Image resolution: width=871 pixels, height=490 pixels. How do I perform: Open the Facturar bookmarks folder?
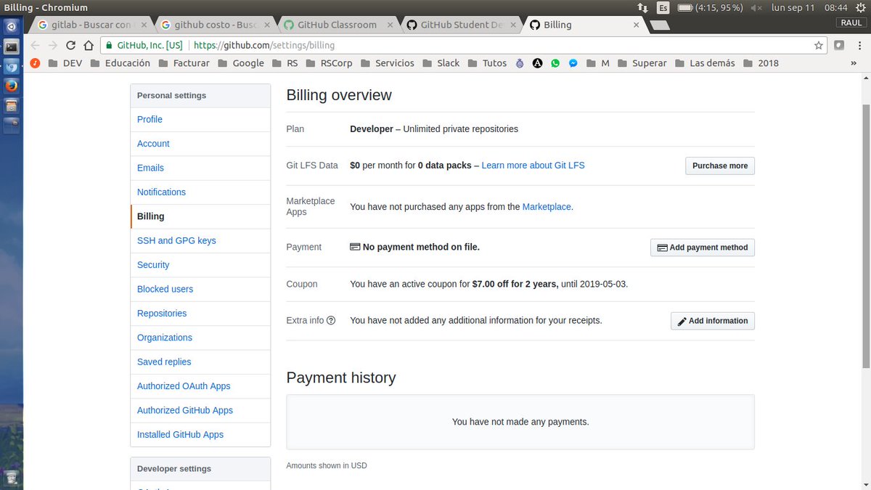pyautogui.click(x=184, y=63)
